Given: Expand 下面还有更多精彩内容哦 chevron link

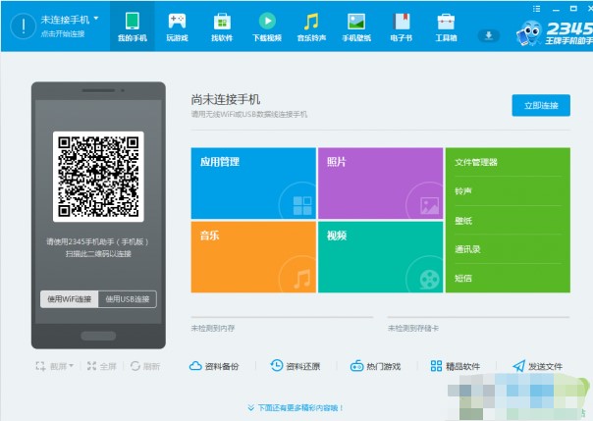Looking at the screenshot, I should 296,408.
